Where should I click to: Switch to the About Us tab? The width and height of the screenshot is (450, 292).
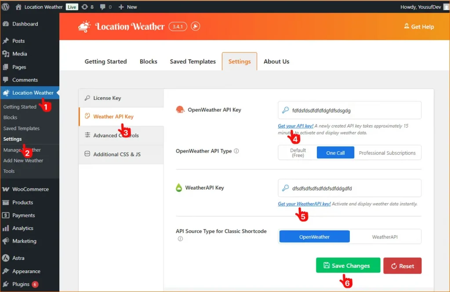(x=276, y=62)
